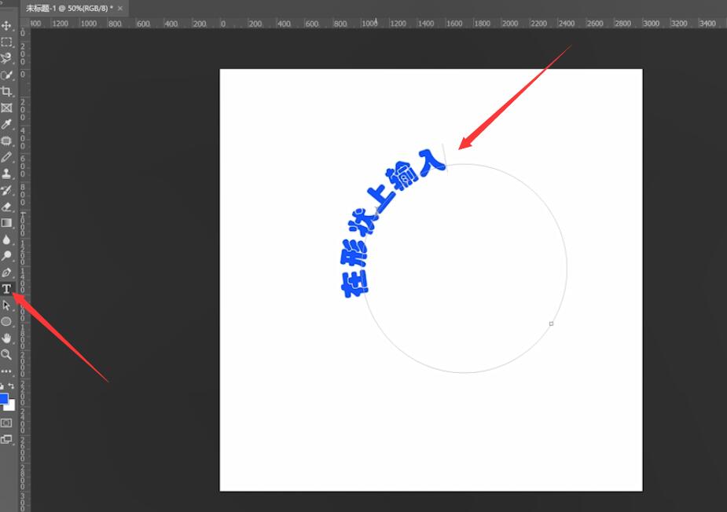Viewport: 727px width, 512px height.
Task: Toggle Quick Mask mode
Action: tap(6, 422)
